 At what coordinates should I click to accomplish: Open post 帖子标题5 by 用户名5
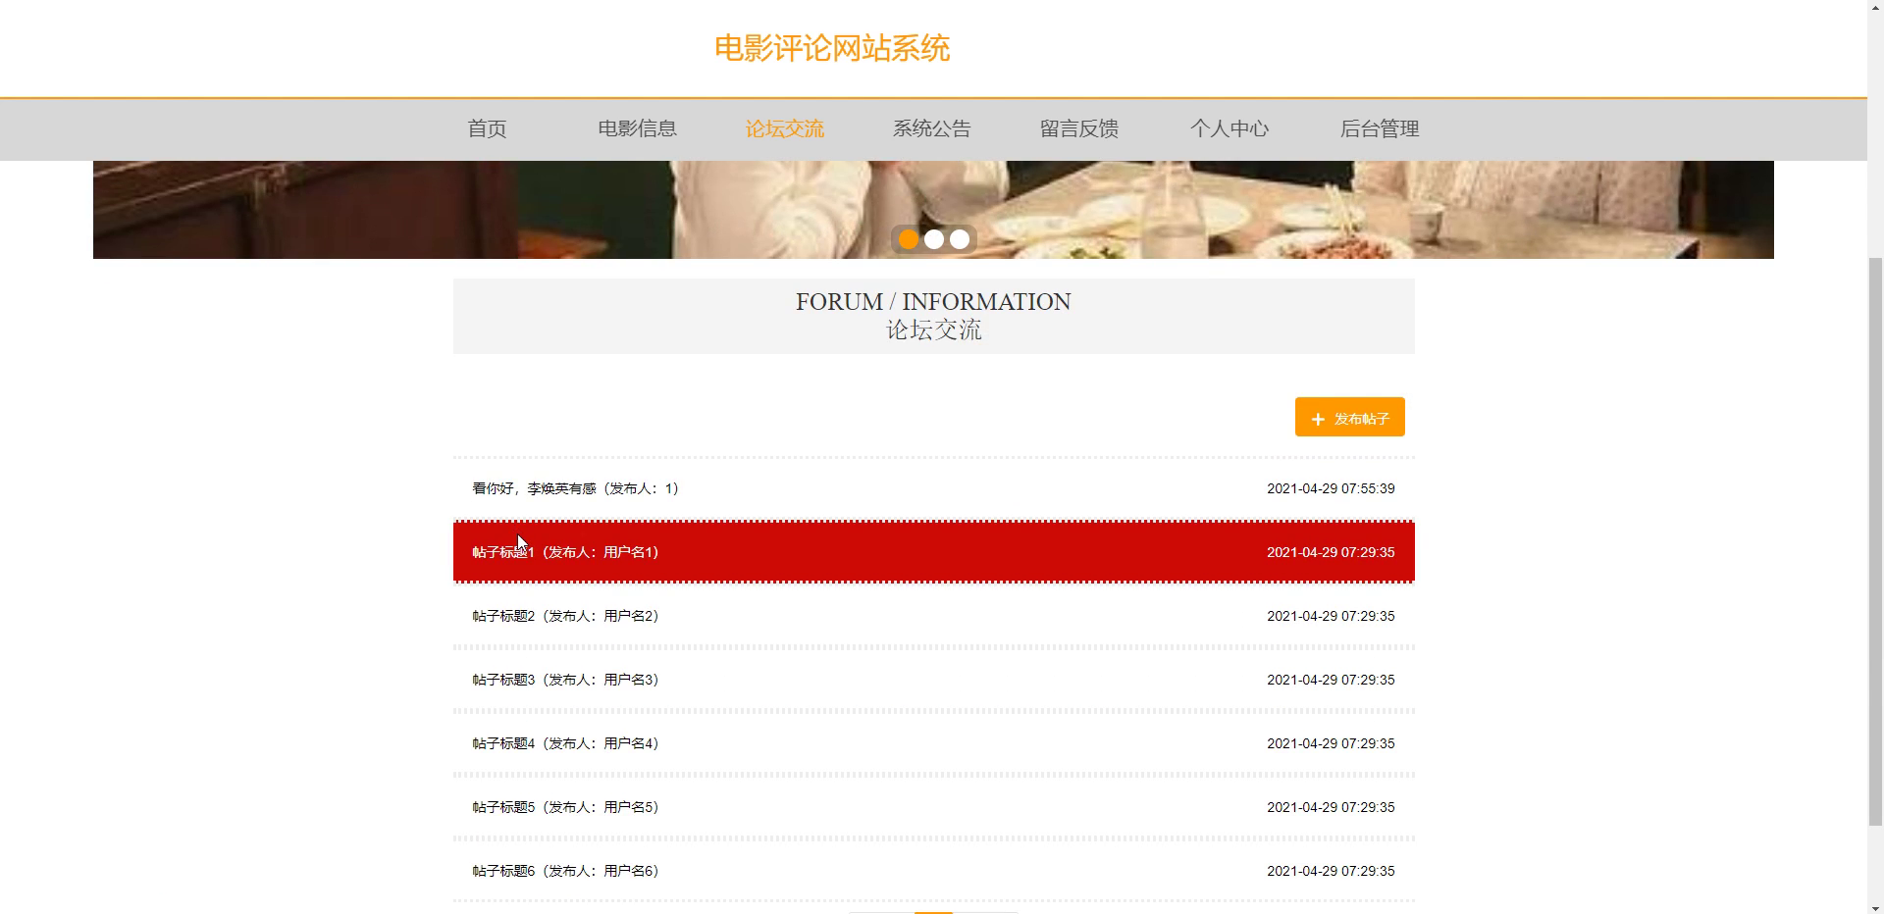(934, 807)
